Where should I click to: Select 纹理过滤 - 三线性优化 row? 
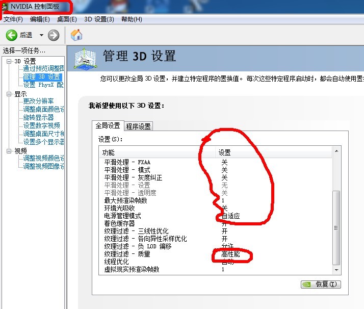tap(216, 231)
